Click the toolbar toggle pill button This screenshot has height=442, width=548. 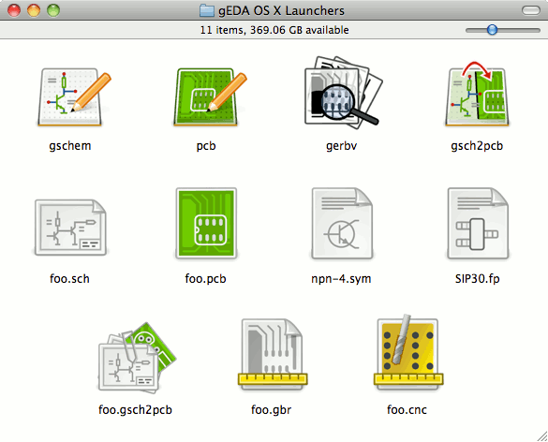pos(531,10)
